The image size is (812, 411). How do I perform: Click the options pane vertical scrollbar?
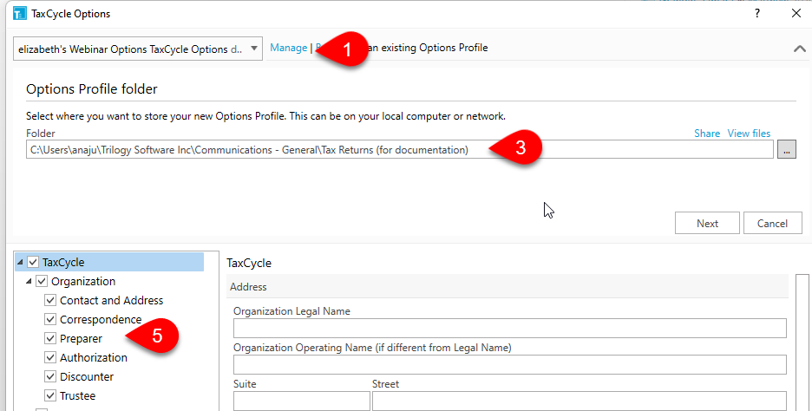[802, 342]
